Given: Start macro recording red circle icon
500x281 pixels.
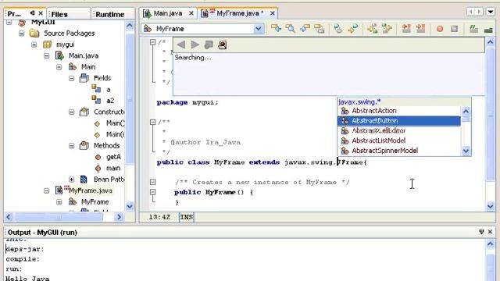Looking at the screenshot, I should pos(440,29).
